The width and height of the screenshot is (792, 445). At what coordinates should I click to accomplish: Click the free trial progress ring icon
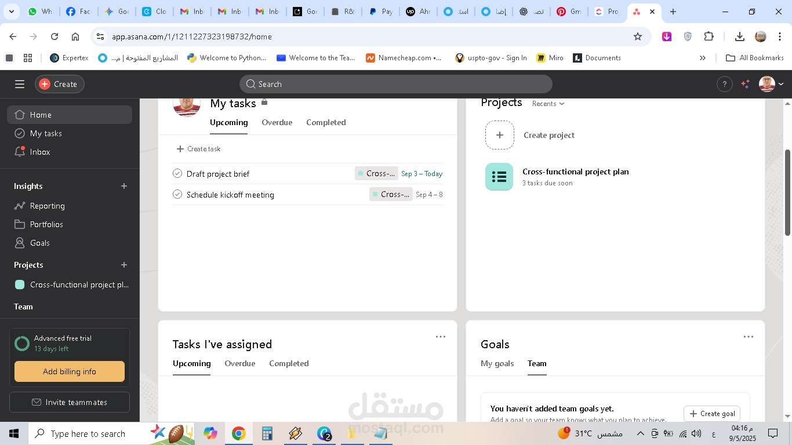22,344
